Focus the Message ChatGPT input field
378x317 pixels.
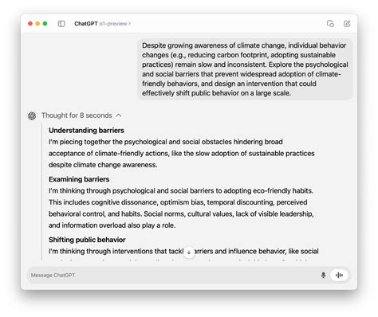(x=173, y=275)
